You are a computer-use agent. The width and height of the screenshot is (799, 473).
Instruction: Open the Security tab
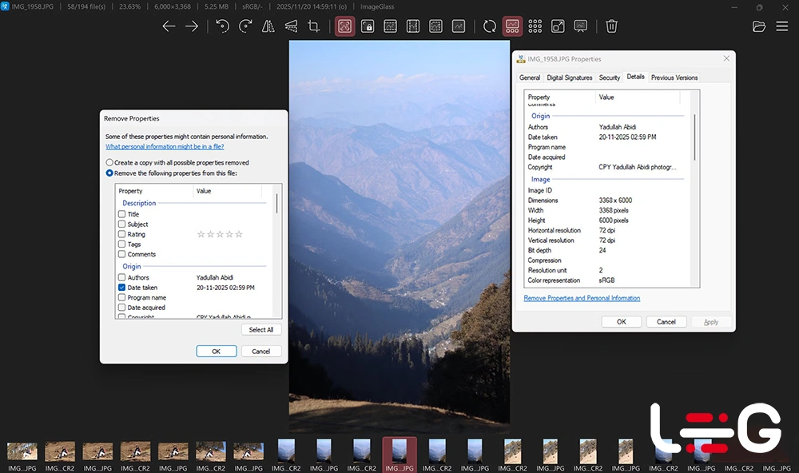click(x=609, y=78)
